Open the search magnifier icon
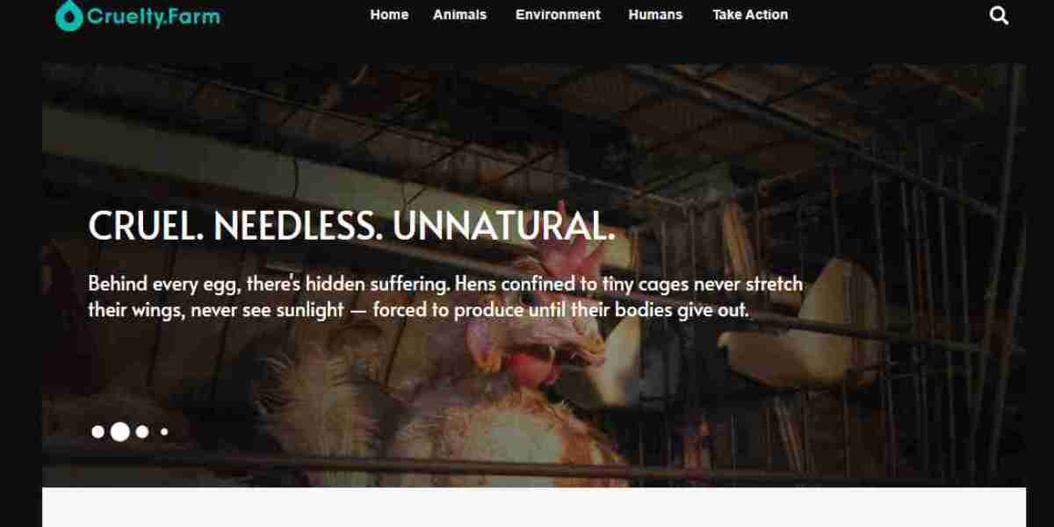1054x527 pixels. [x=999, y=15]
